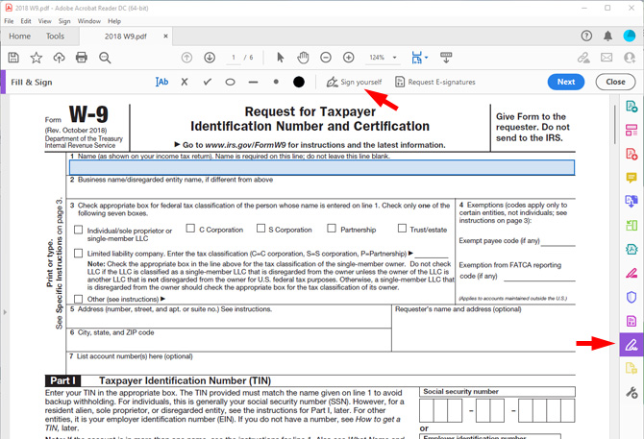Select the Add Text 'Ab' tool
The image size is (644, 439).
coord(161,82)
